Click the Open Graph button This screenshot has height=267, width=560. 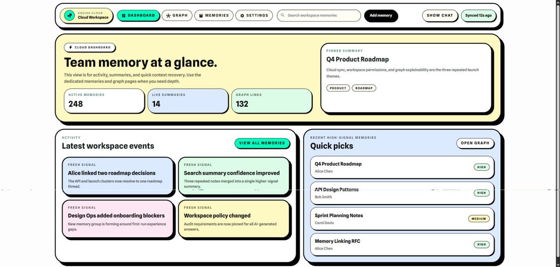(x=475, y=143)
